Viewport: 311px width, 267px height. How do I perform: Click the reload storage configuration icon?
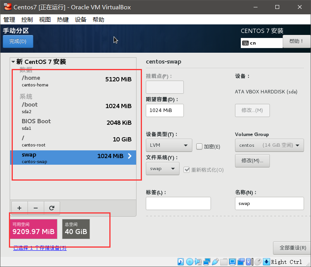click(x=52, y=208)
